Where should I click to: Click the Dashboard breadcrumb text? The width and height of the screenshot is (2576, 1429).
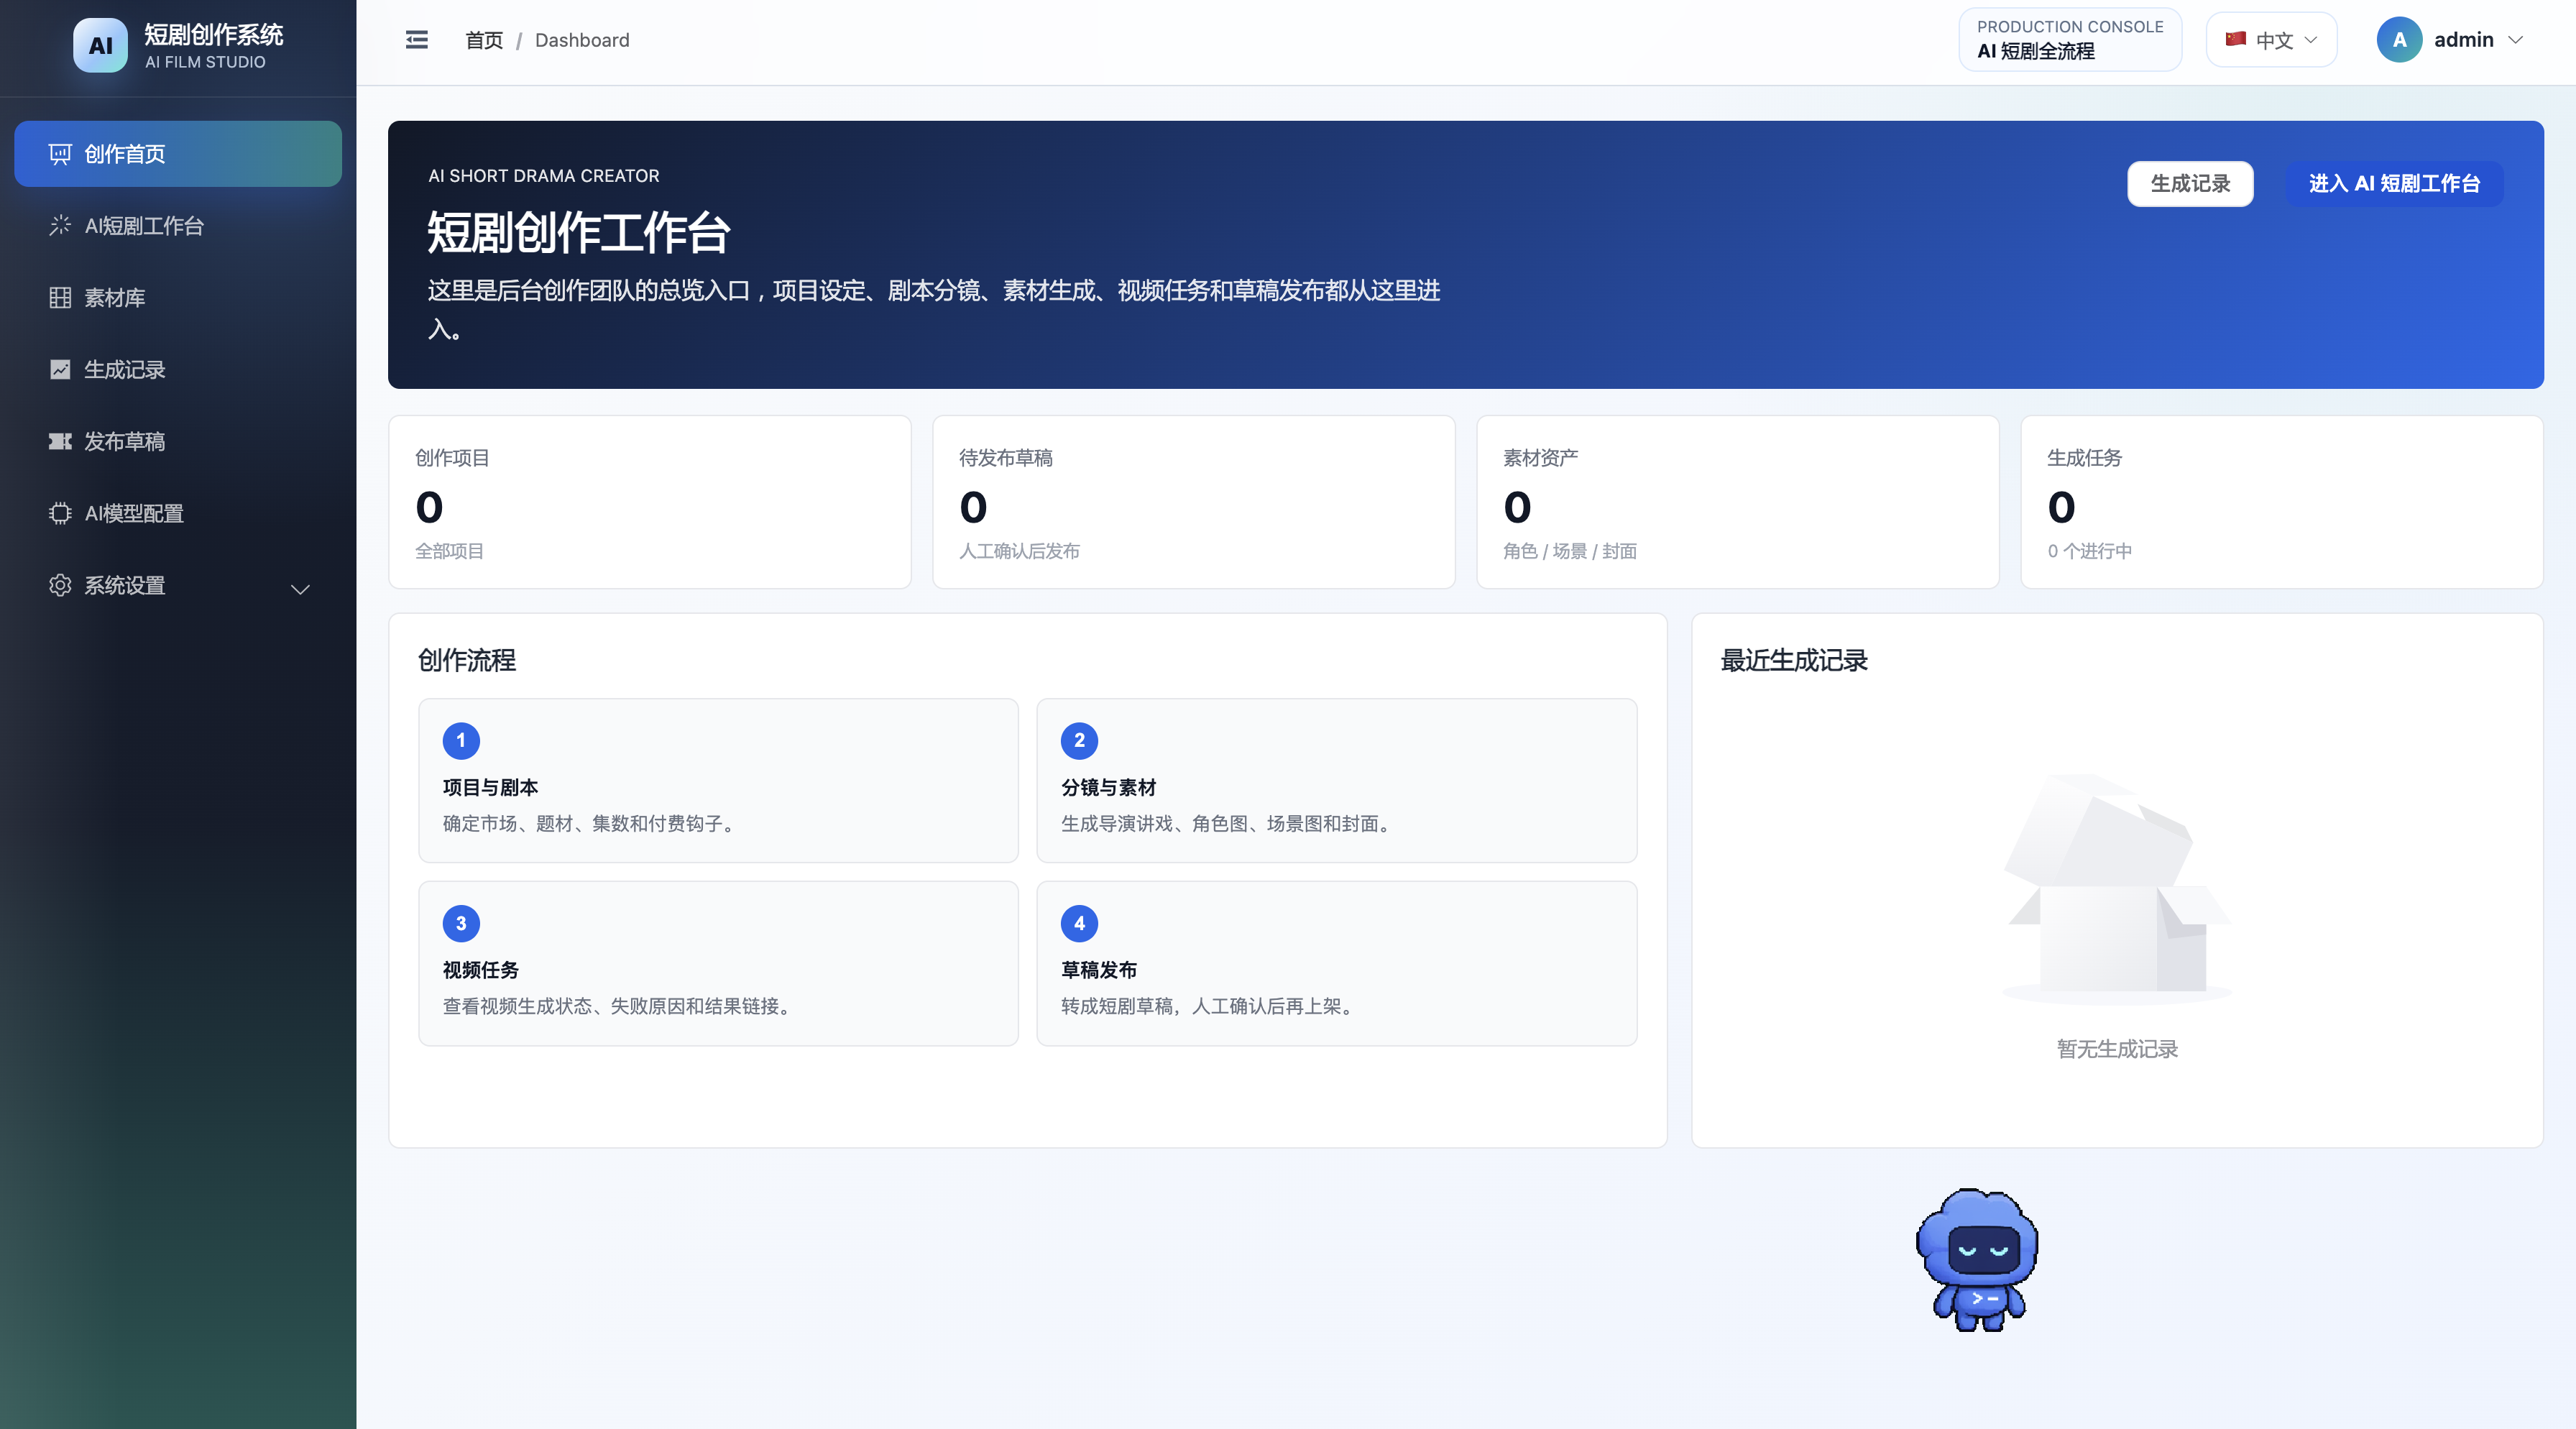coord(582,40)
